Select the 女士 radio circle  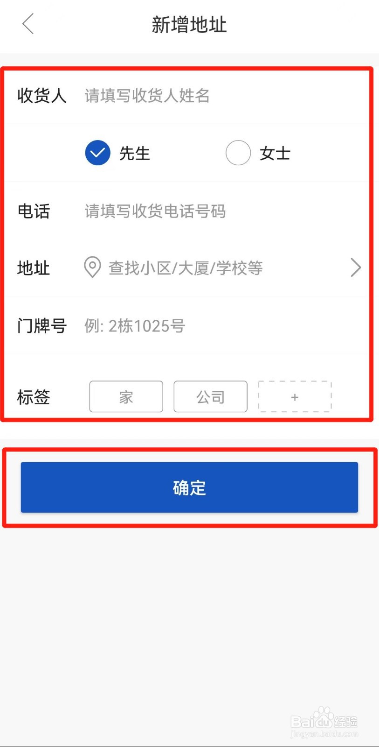tap(238, 153)
